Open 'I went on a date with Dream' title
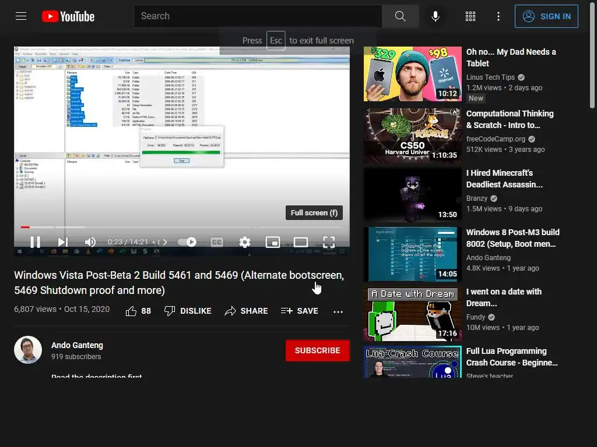The image size is (597, 447). tap(504, 297)
